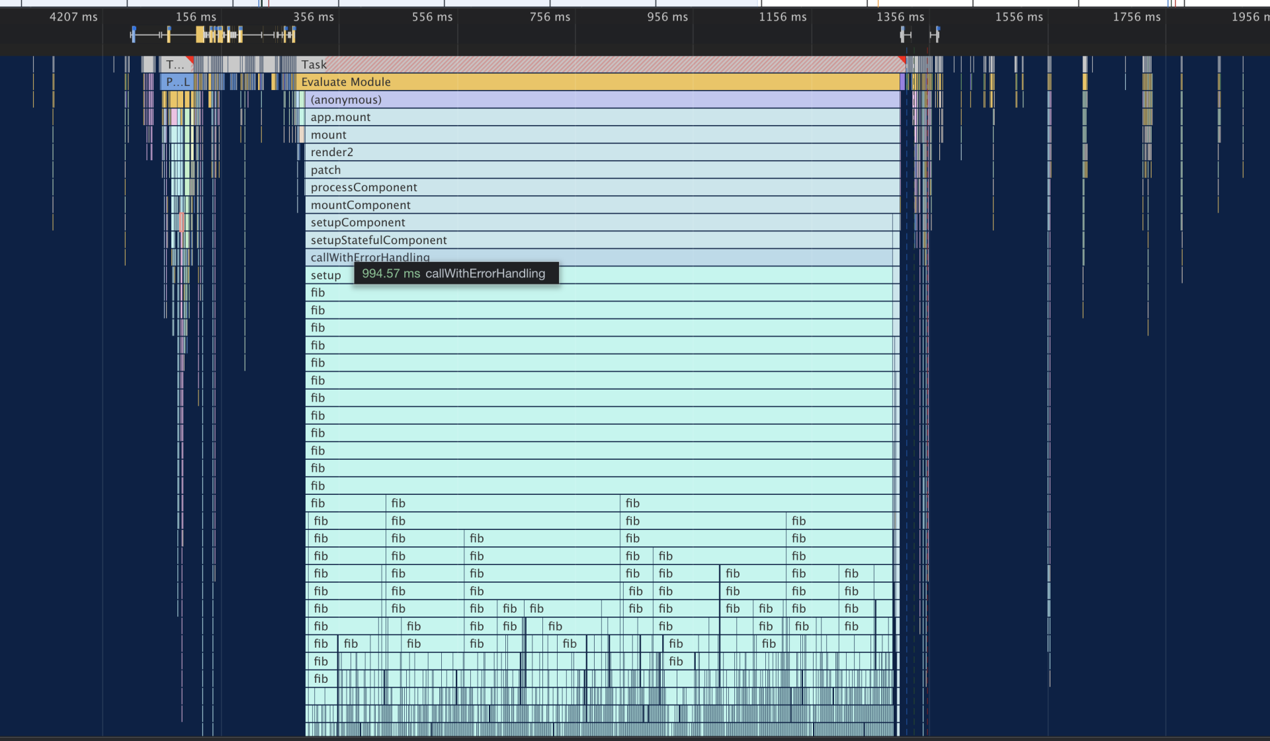
Task: Click the setupComponent frame
Action: click(599, 222)
